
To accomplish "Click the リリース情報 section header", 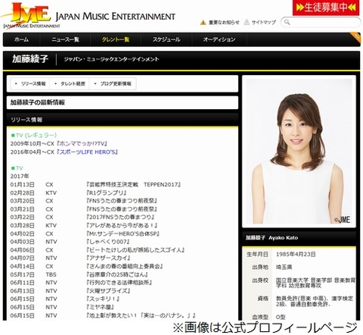I will 26,120.
